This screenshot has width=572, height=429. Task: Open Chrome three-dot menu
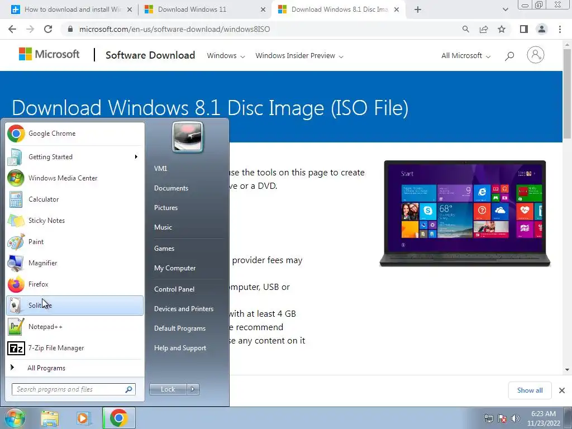click(560, 29)
